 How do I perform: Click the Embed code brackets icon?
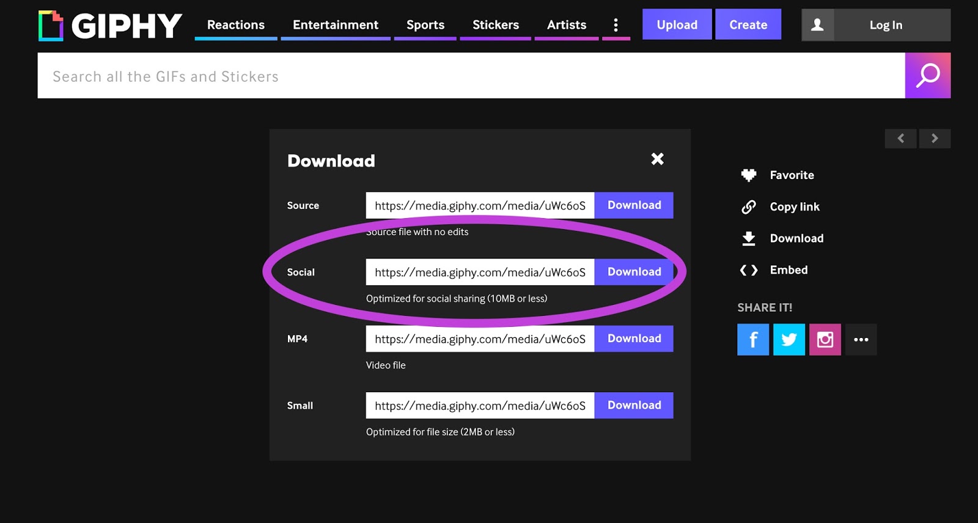(x=749, y=270)
